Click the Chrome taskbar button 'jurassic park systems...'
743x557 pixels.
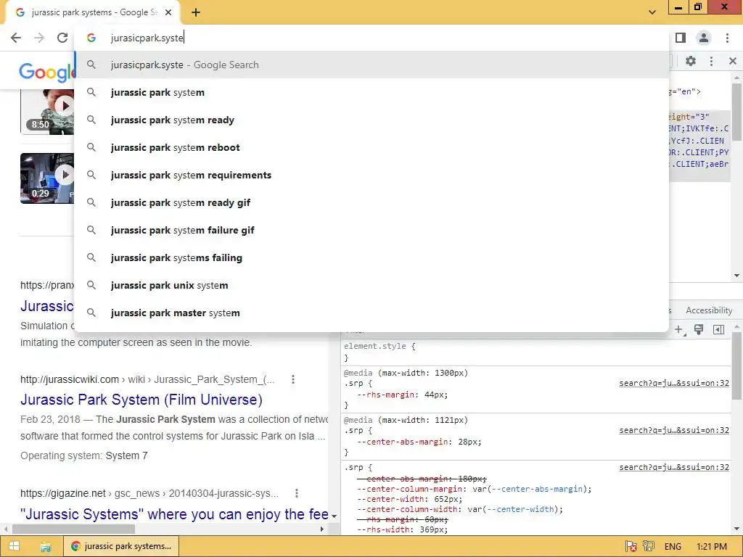(121, 546)
